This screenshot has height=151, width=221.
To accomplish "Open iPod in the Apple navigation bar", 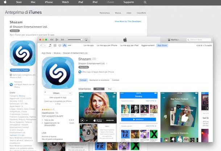I will (x=95, y=2).
